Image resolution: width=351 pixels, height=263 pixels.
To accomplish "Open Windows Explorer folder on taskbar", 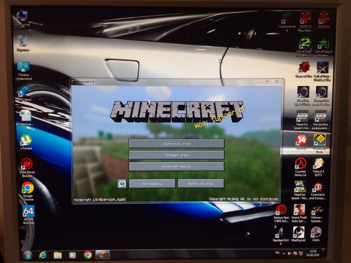I will [58, 255].
